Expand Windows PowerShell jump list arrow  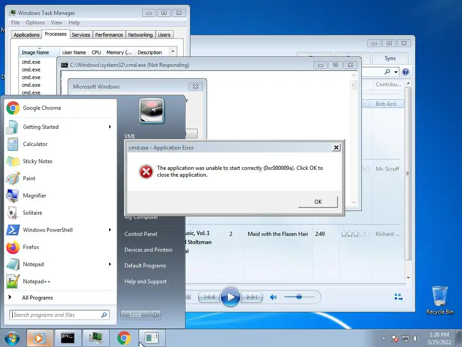click(x=110, y=230)
